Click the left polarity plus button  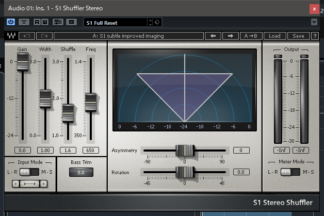pos(15,184)
